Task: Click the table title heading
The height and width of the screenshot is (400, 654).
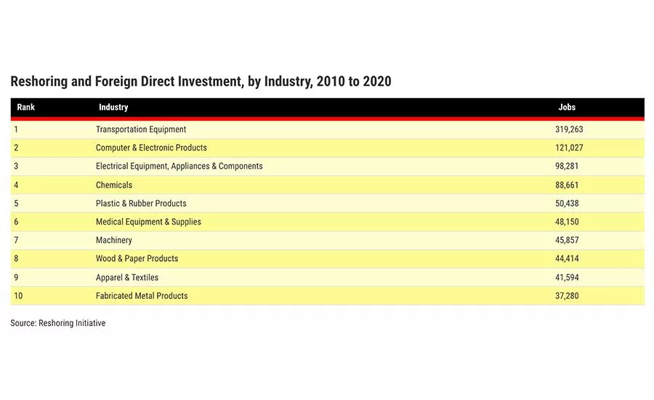Action: click(201, 81)
